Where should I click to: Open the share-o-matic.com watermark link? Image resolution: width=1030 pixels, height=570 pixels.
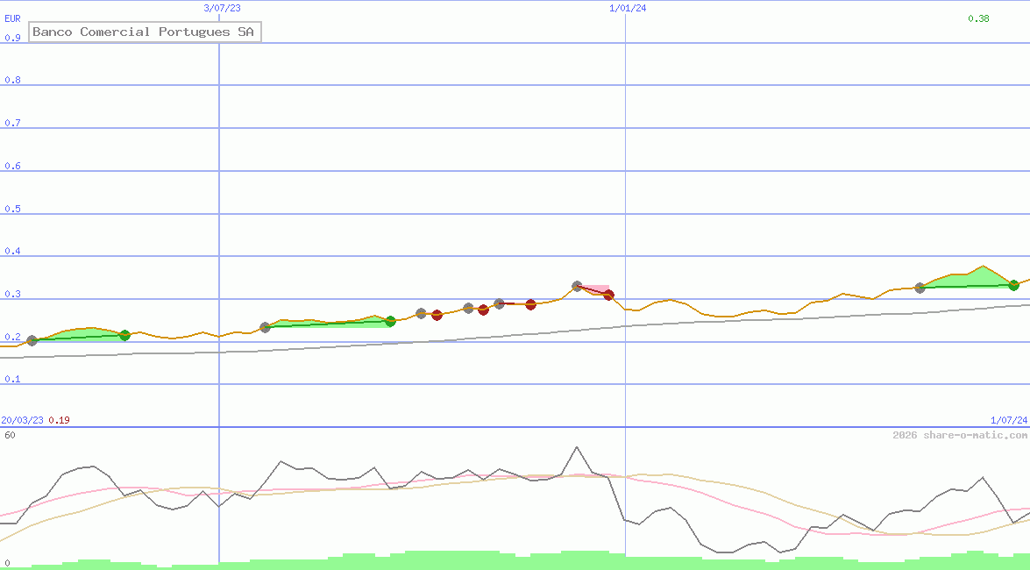[x=960, y=435]
